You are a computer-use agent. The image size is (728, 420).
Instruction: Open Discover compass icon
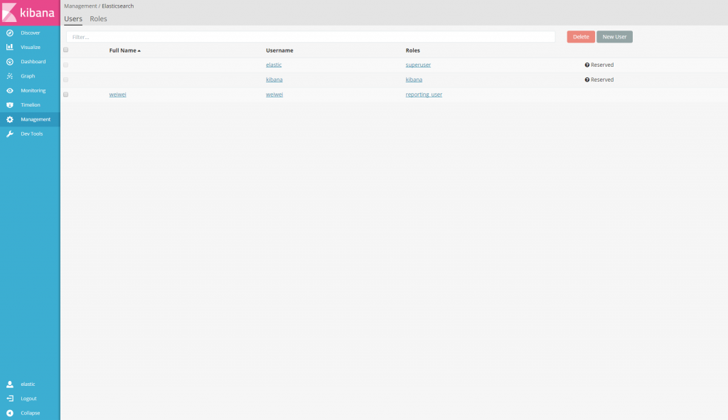click(x=10, y=33)
